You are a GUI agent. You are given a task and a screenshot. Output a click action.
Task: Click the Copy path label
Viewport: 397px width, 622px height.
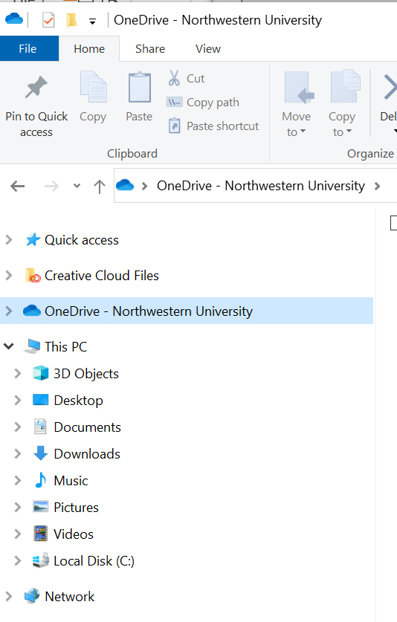pos(213,103)
